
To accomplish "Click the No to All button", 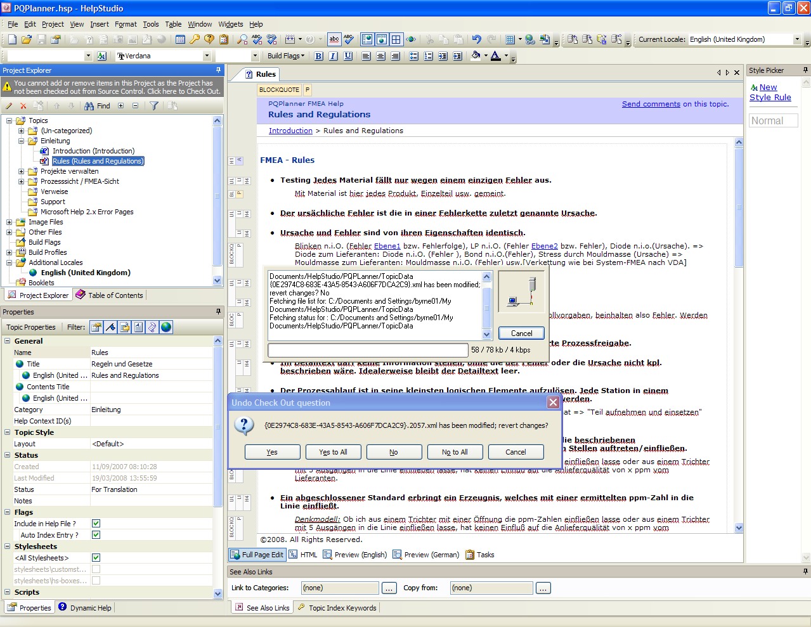I will [455, 452].
